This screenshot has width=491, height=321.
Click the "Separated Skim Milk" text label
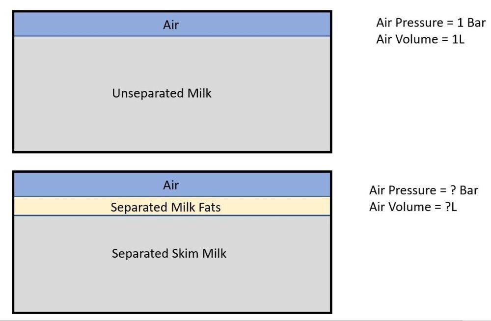click(169, 253)
